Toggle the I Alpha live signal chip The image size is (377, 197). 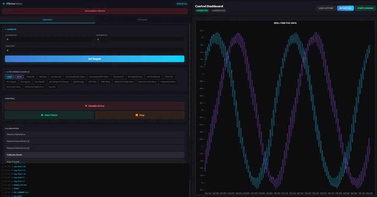pyautogui.click(x=9, y=77)
